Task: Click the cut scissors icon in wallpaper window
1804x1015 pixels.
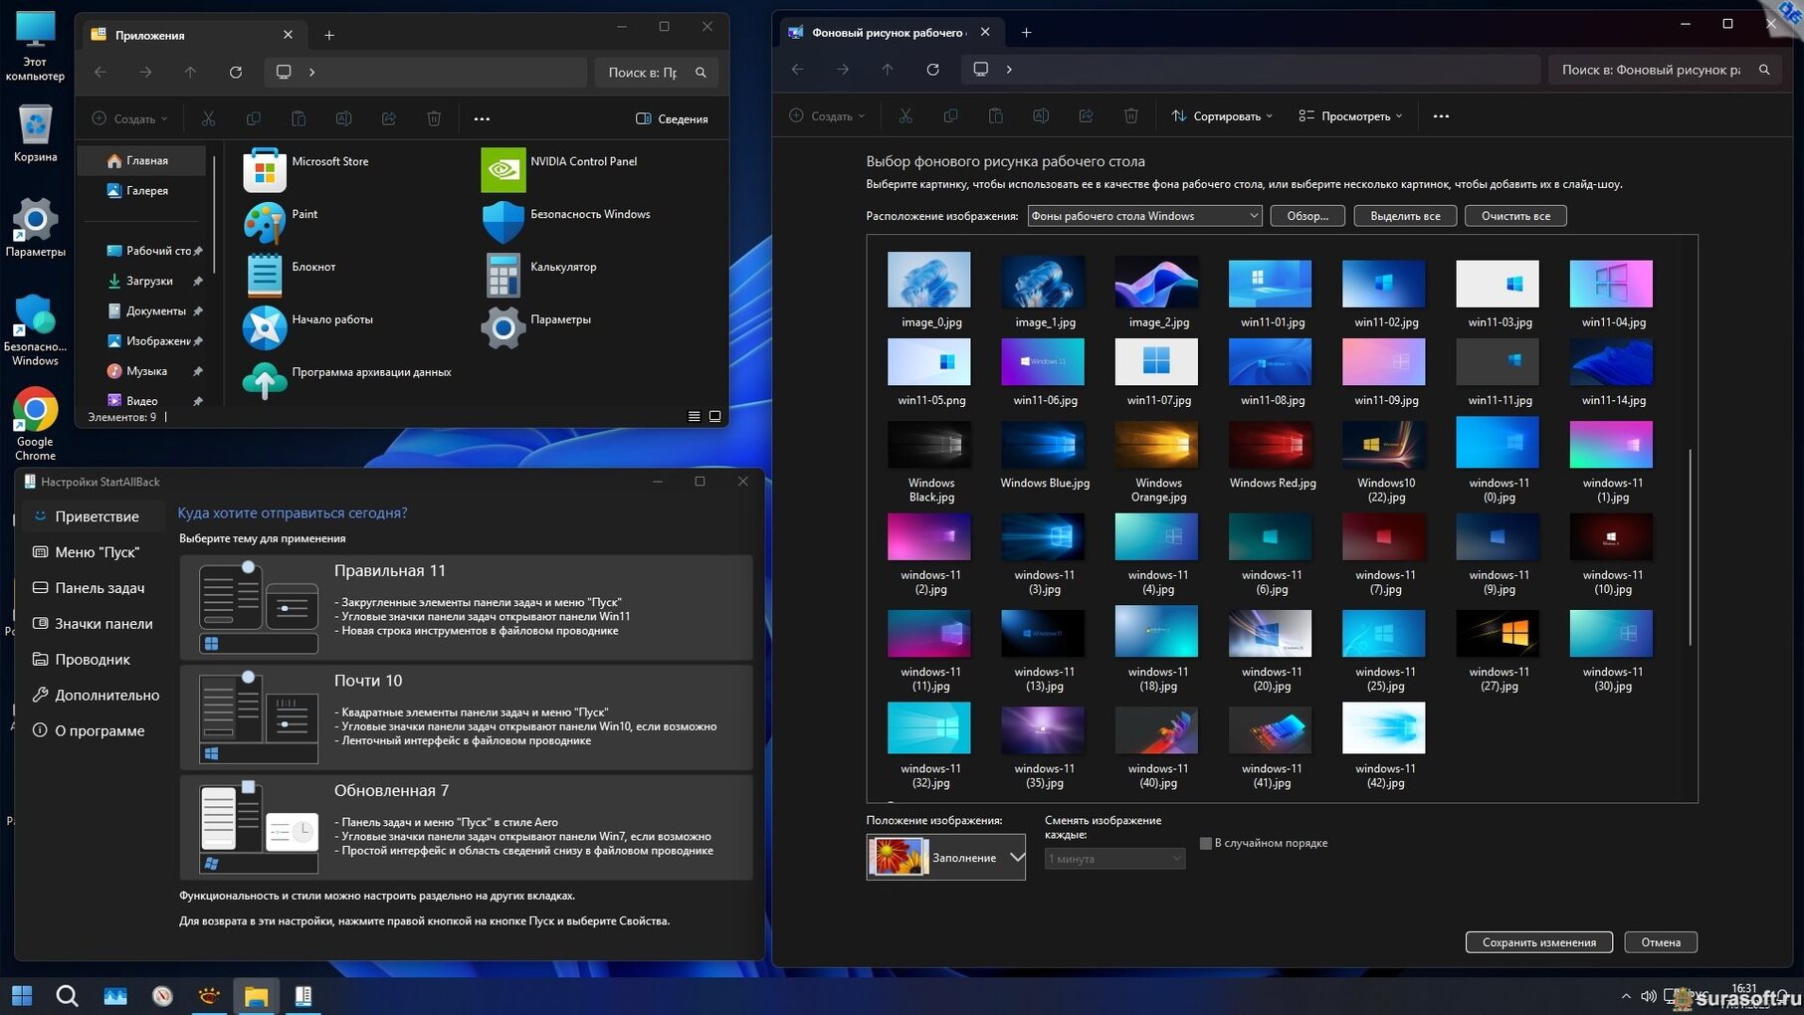Action: click(x=905, y=116)
